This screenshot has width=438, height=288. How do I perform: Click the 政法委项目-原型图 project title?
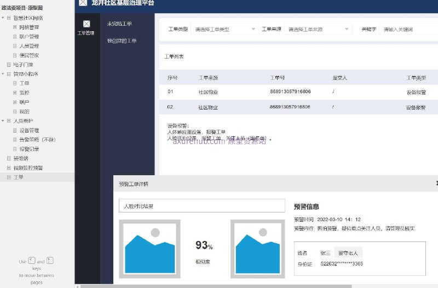coord(22,8)
